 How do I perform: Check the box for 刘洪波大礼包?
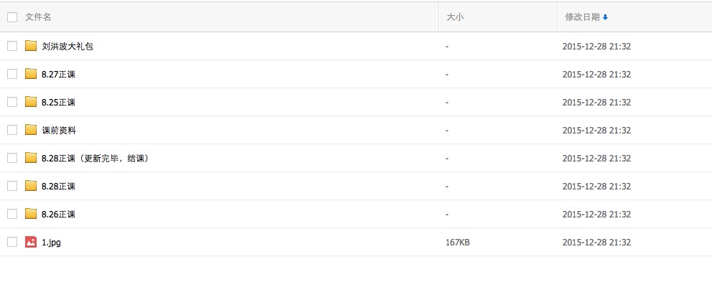12,46
